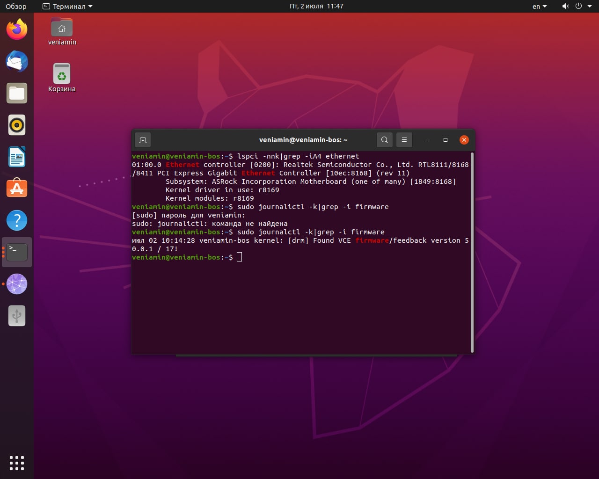Click the USB drive icon in dock
This screenshot has width=599, height=479.
17,316
